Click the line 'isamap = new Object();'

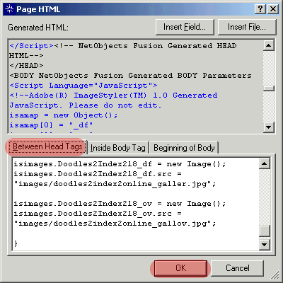[x=64, y=115]
